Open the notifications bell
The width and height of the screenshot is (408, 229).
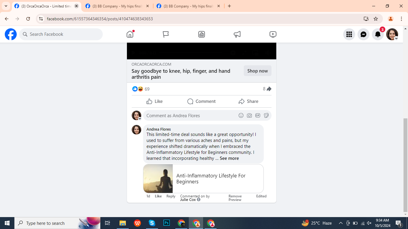pos(378,34)
